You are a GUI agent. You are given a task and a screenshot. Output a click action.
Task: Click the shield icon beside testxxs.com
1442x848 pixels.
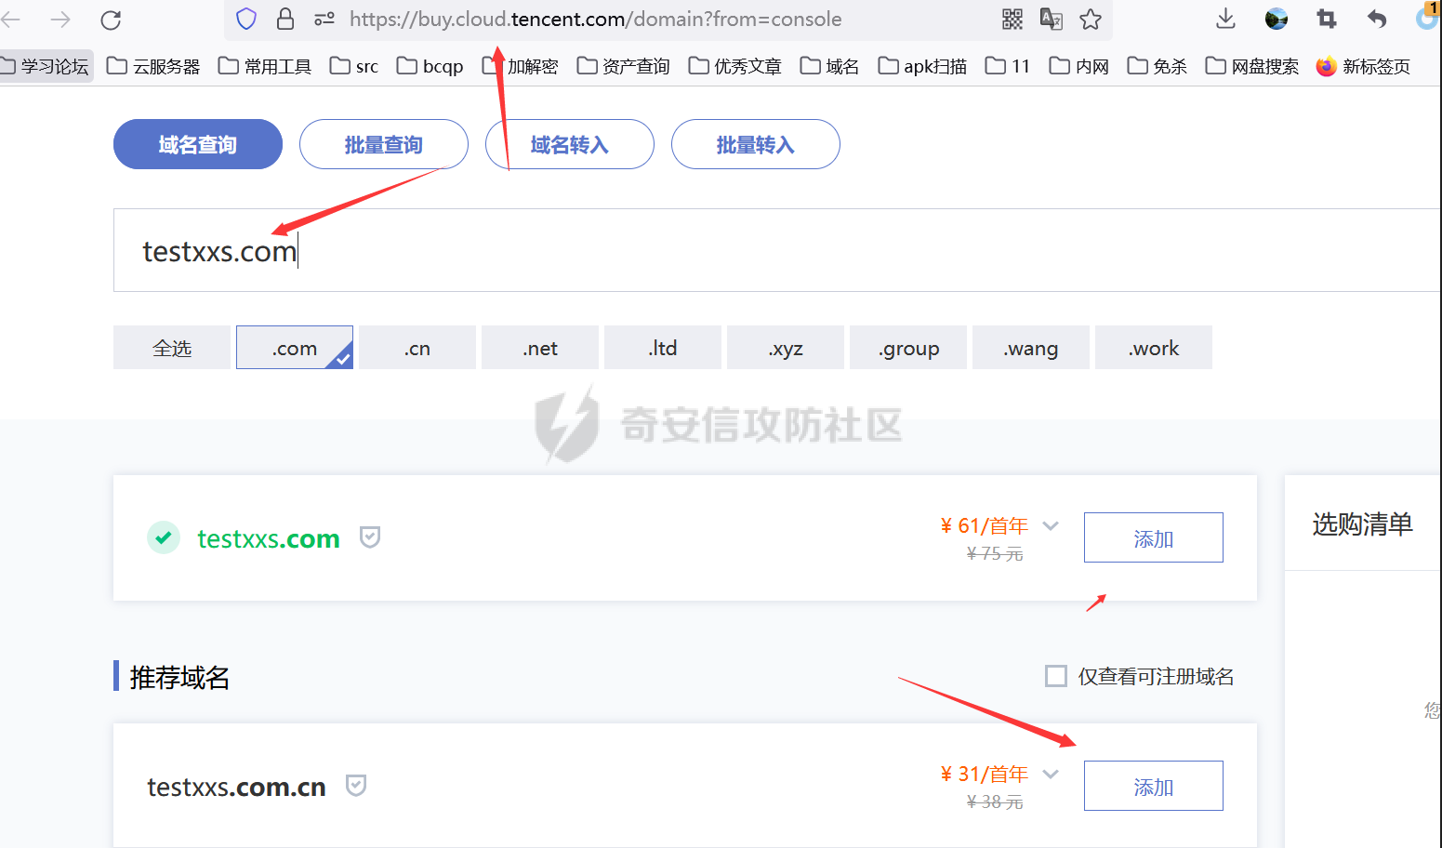[370, 537]
